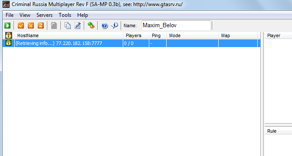Click the Refresh Server orange icon
This screenshot has height=156, width=292.
pyautogui.click(x=41, y=25)
